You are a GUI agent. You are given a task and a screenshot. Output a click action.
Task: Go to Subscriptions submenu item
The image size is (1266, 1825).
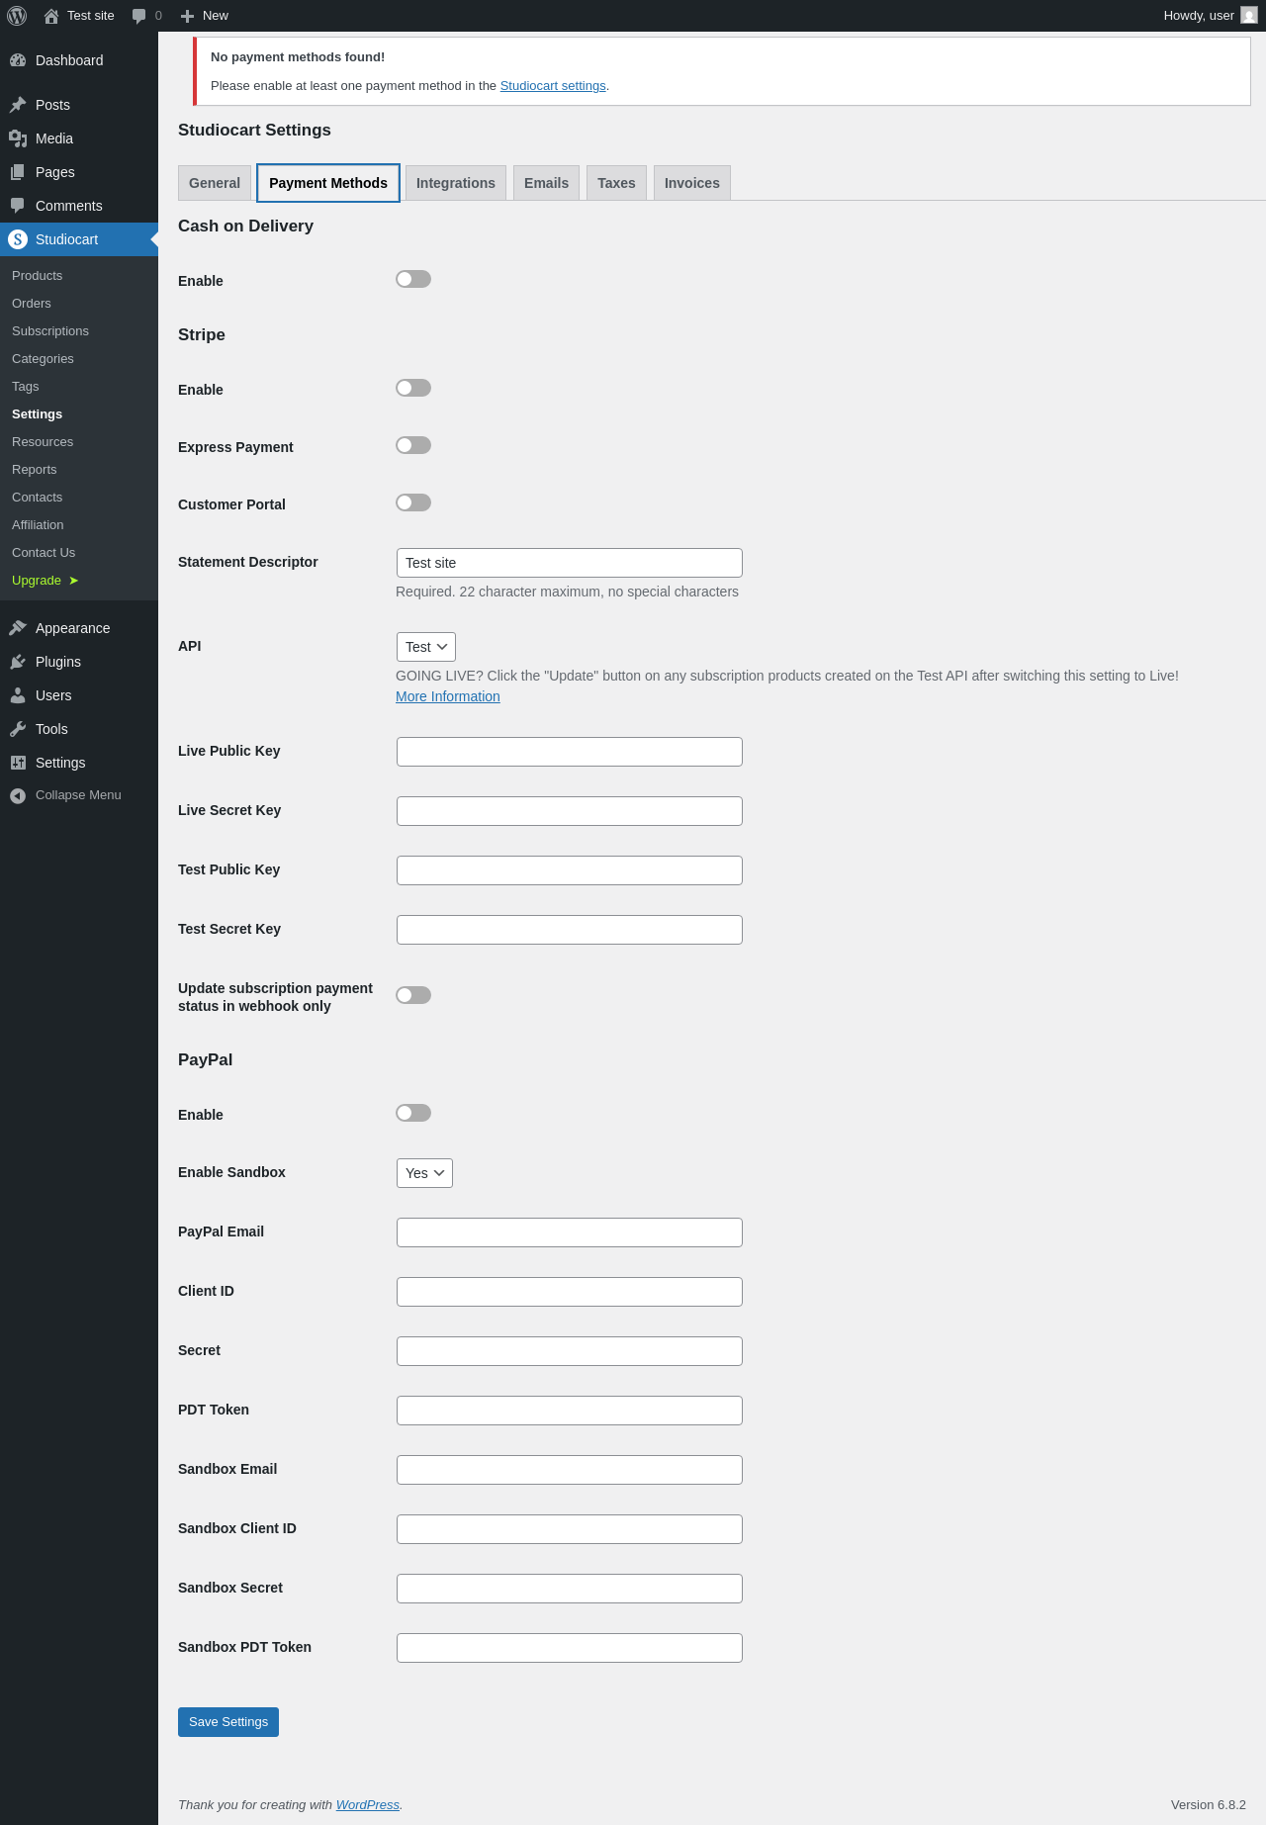click(x=50, y=331)
